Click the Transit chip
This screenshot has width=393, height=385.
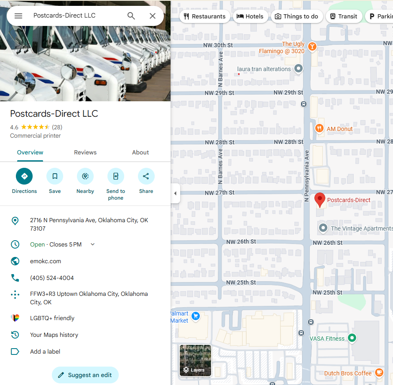pos(344,16)
